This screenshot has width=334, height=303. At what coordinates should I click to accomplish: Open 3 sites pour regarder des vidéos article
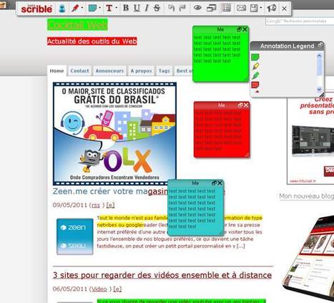pos(162,275)
